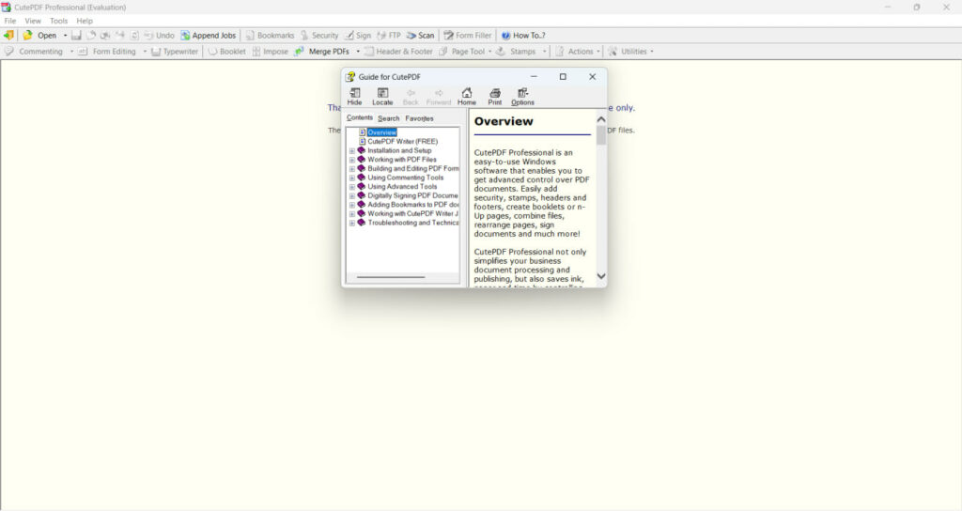Viewport: 962px width, 511px height.
Task: Switch to the Contents tab
Action: tap(359, 117)
